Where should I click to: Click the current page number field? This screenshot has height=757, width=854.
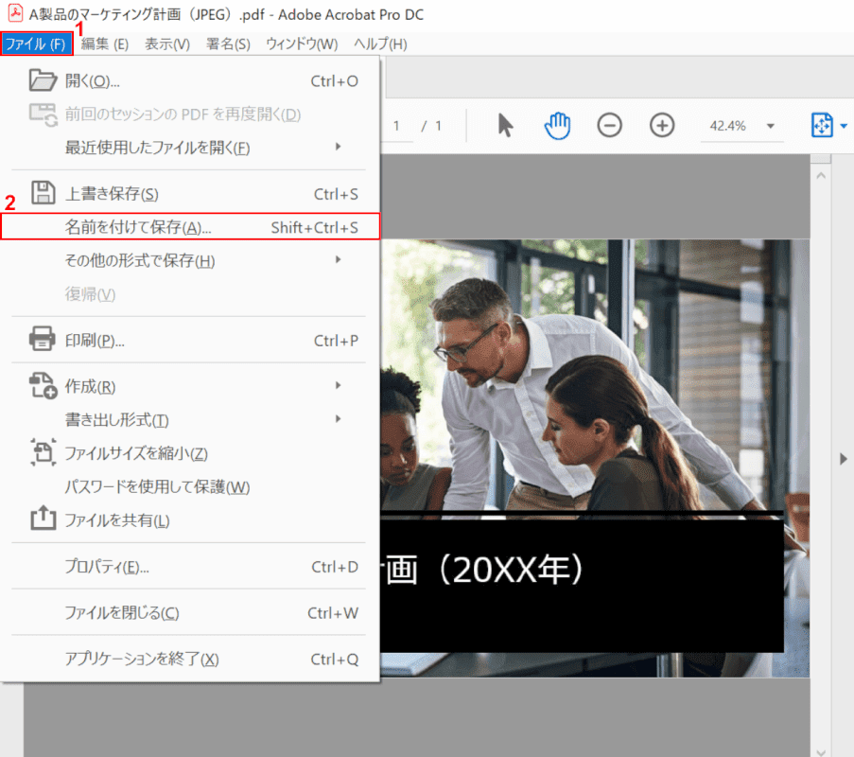point(397,126)
